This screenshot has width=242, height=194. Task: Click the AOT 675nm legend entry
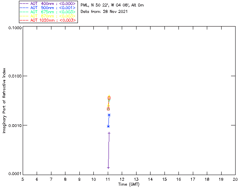coord(48,12)
